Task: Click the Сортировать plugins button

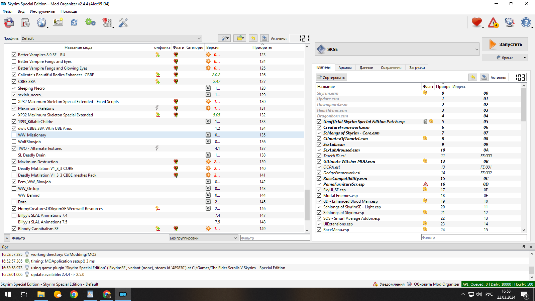Action: pyautogui.click(x=331, y=78)
